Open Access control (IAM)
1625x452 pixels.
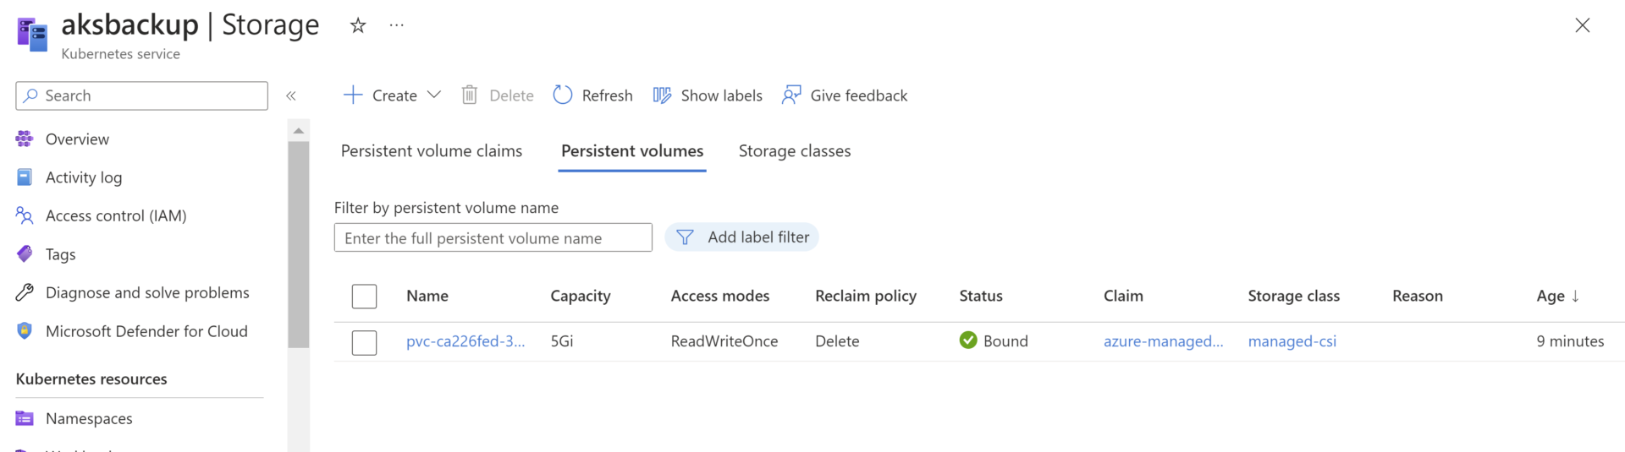116,215
